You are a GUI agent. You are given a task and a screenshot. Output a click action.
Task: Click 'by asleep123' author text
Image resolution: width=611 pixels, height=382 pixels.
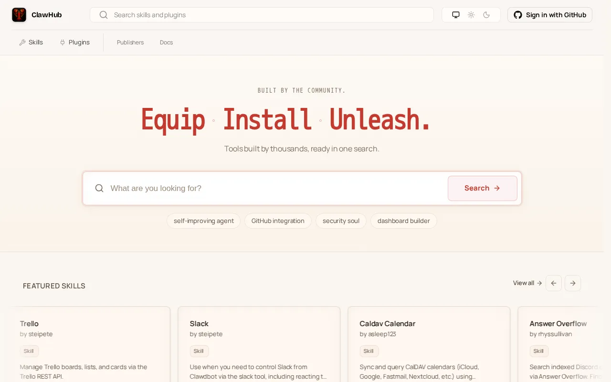[378, 334]
